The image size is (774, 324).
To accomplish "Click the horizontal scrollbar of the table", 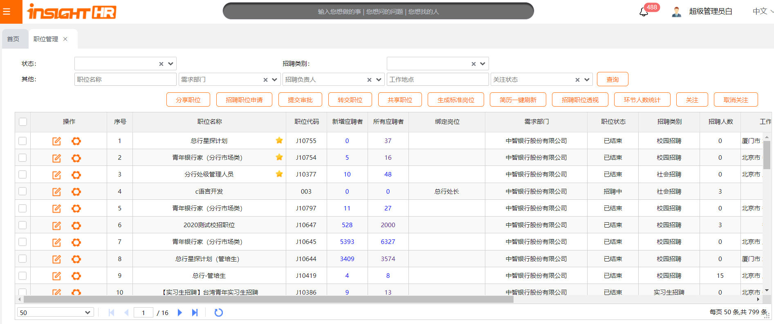I will pyautogui.click(x=268, y=299).
